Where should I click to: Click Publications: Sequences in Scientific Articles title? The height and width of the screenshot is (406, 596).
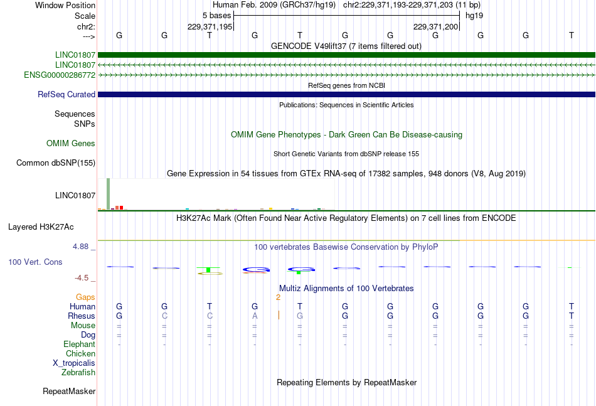pyautogui.click(x=346, y=105)
